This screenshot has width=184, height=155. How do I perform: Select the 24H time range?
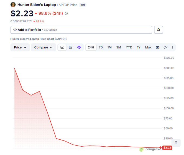pyautogui.click(x=91, y=47)
